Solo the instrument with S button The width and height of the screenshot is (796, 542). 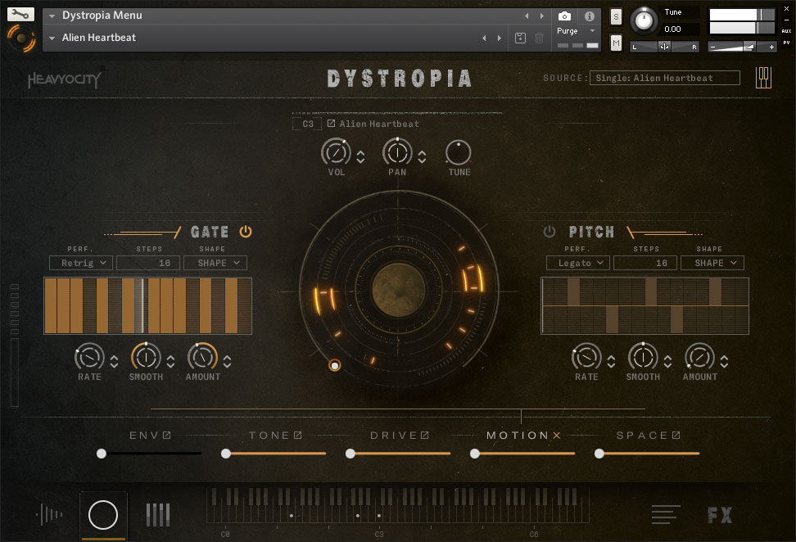click(x=616, y=17)
